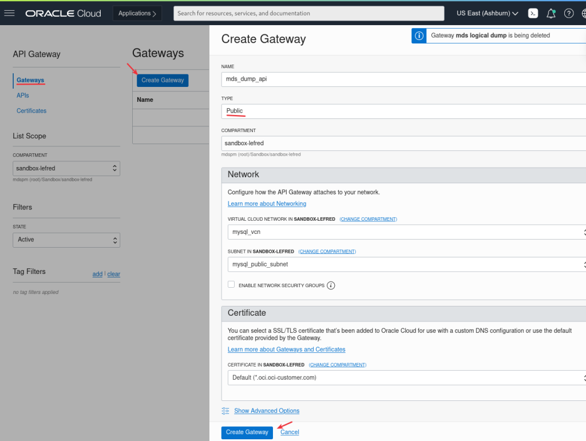Open the Learn more about Networking link
586x441 pixels.
(267, 204)
